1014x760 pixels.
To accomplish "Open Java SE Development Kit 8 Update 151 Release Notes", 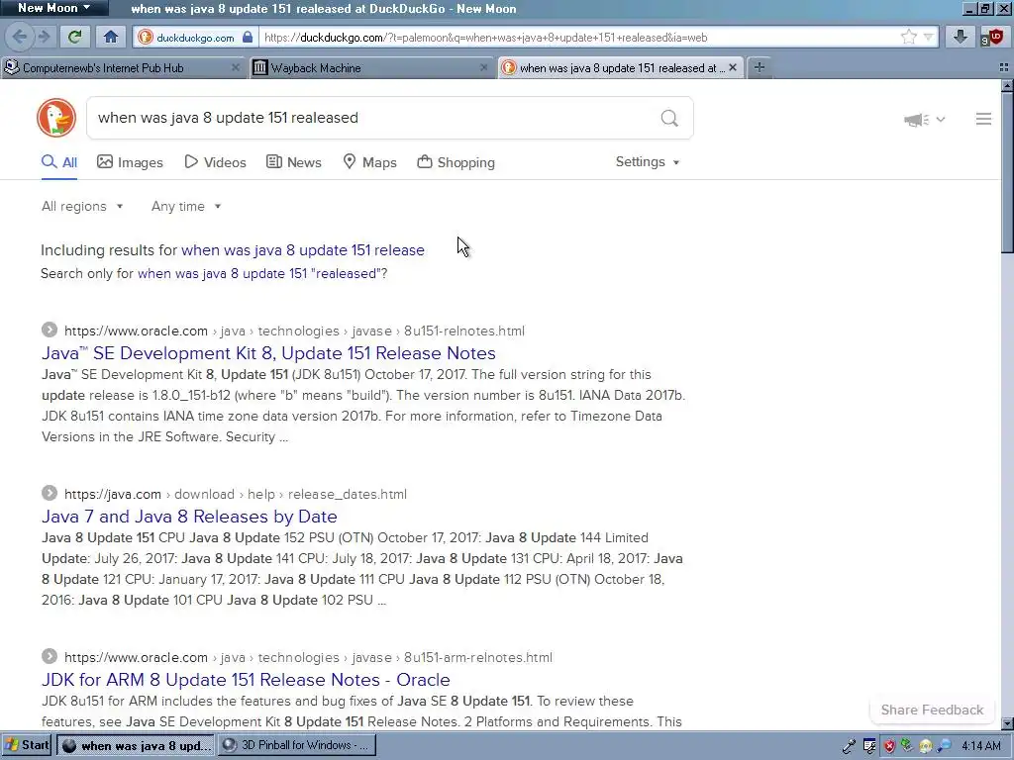I will coord(269,353).
